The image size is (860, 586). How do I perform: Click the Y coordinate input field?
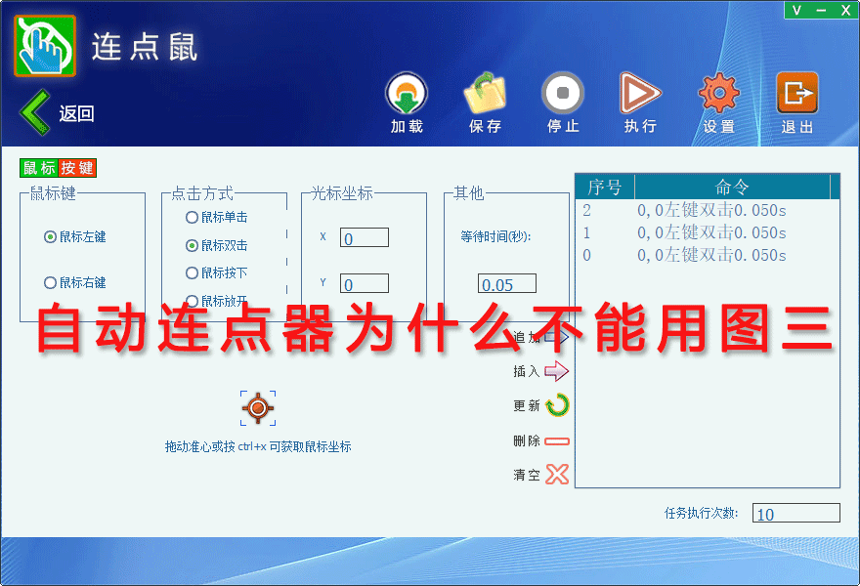365,284
